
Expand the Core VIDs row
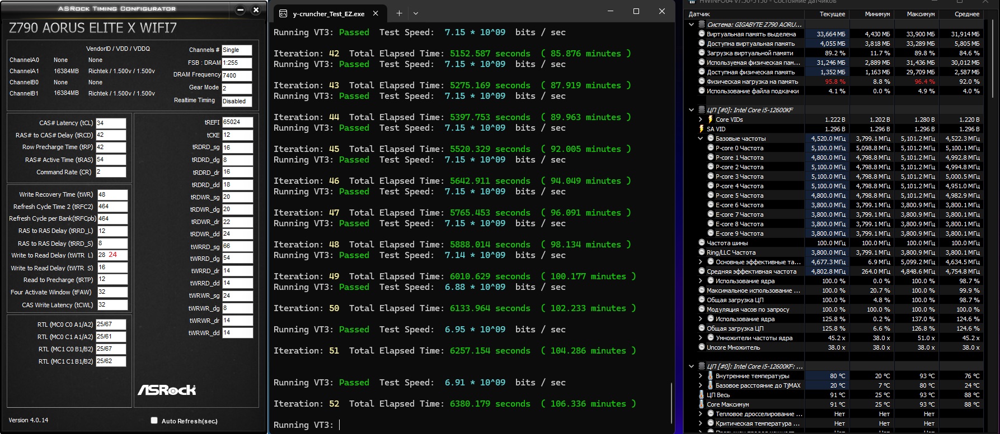coord(701,120)
